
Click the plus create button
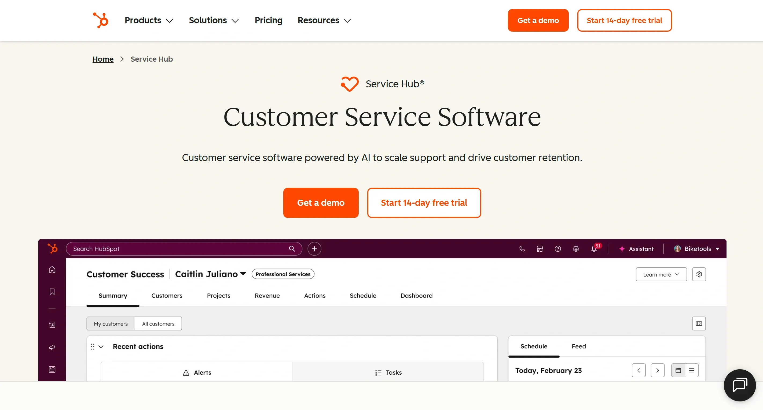click(314, 249)
